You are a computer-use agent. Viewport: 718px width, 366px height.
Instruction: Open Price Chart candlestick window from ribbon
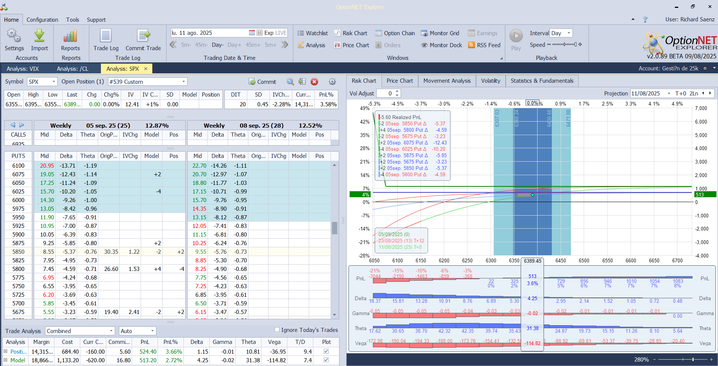(x=351, y=45)
